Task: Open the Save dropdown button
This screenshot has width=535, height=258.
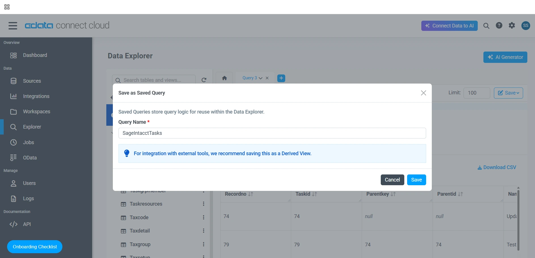Action: (508, 93)
